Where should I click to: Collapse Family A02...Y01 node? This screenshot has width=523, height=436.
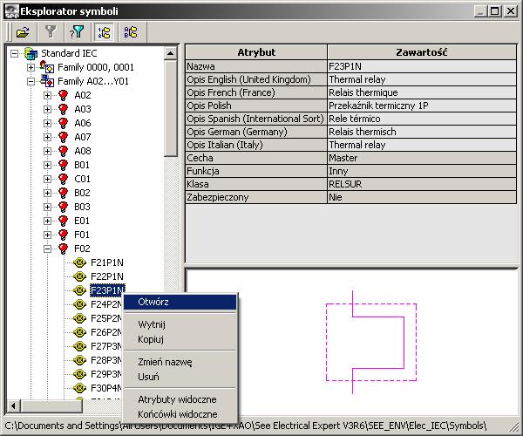(x=31, y=81)
